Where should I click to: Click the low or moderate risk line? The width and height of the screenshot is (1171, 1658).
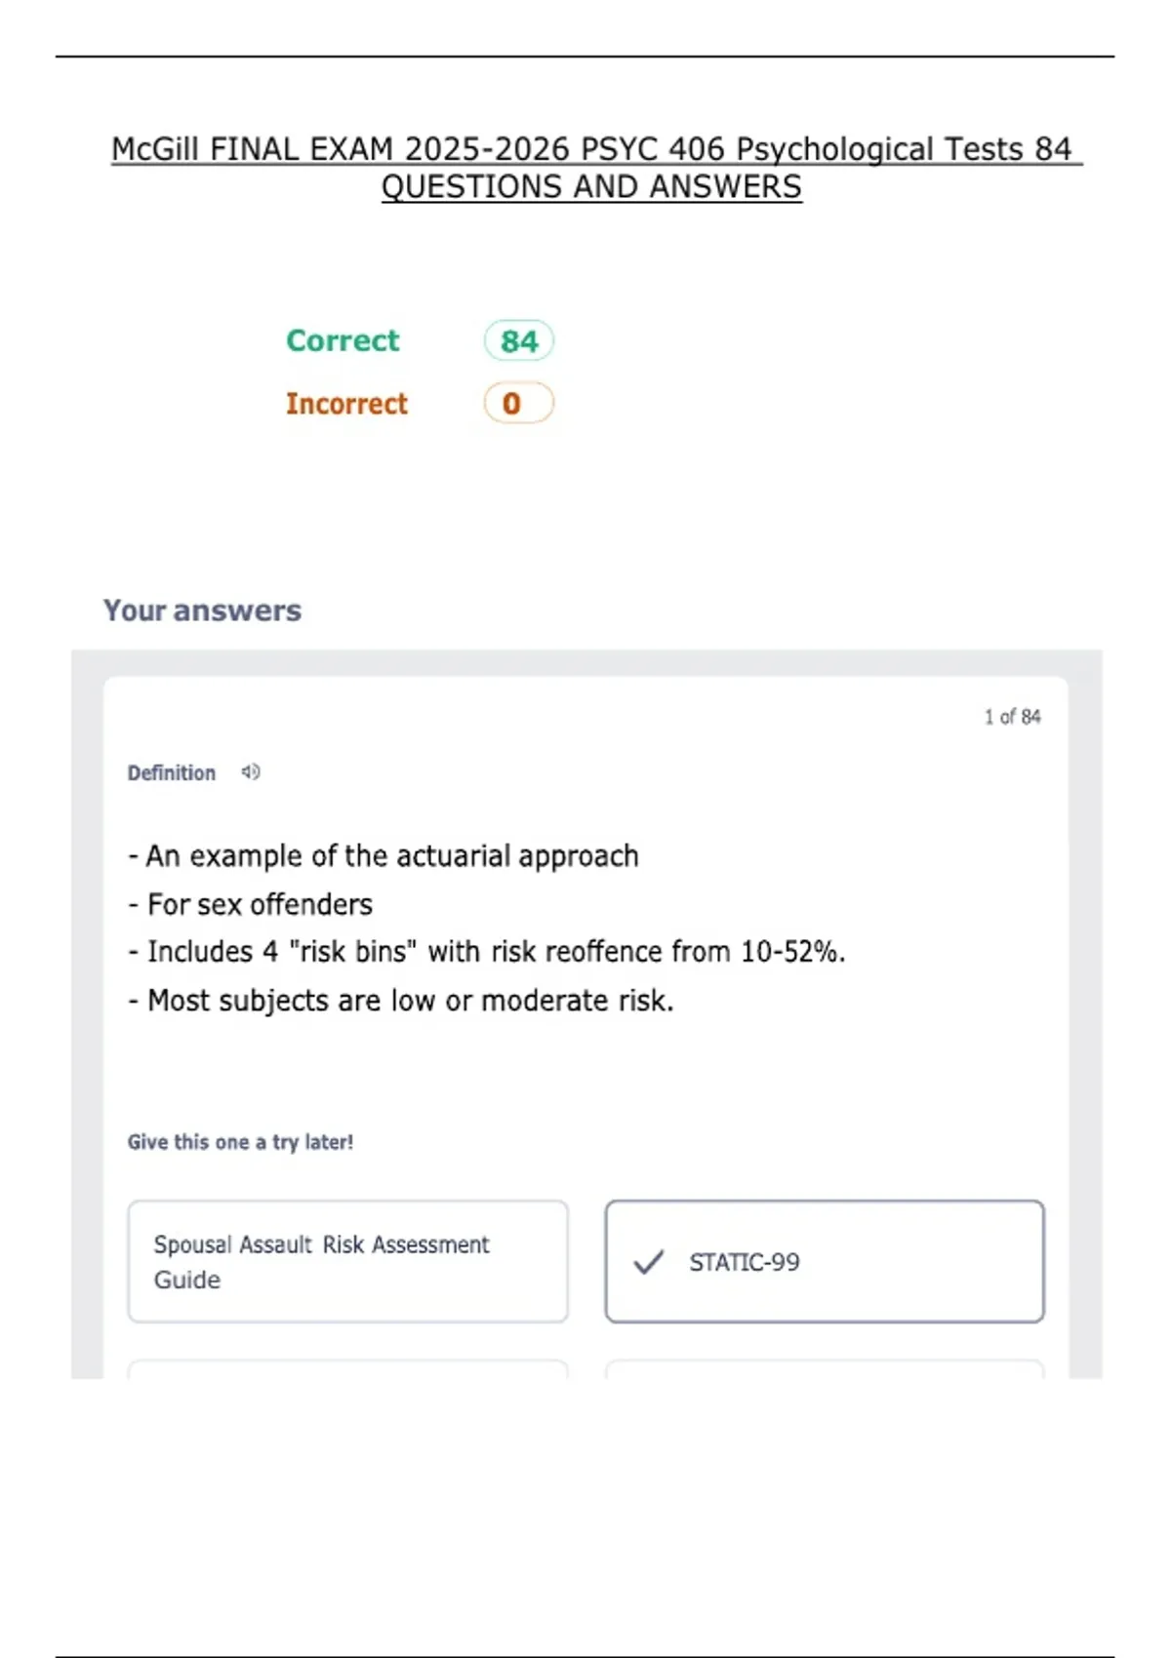(x=401, y=1001)
